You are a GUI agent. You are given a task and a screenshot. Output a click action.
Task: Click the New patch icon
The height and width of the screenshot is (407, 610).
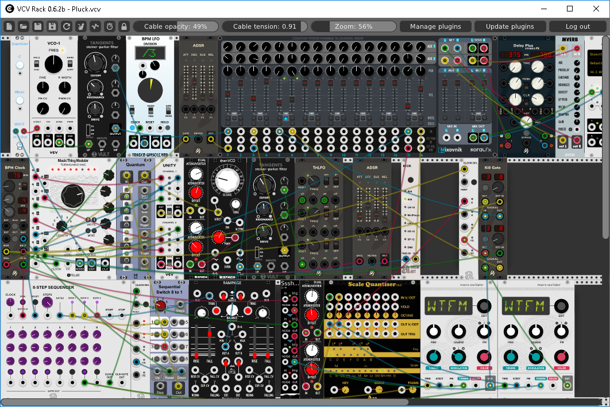coord(9,26)
